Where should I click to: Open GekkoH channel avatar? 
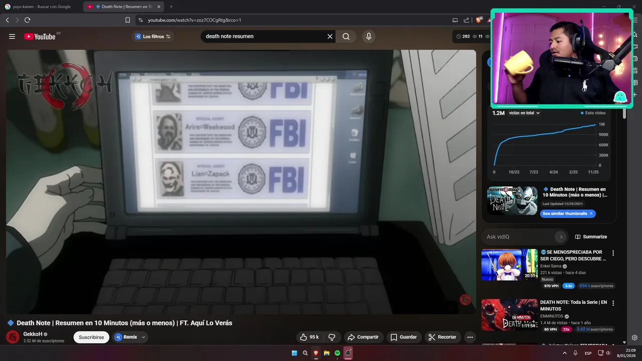point(13,337)
